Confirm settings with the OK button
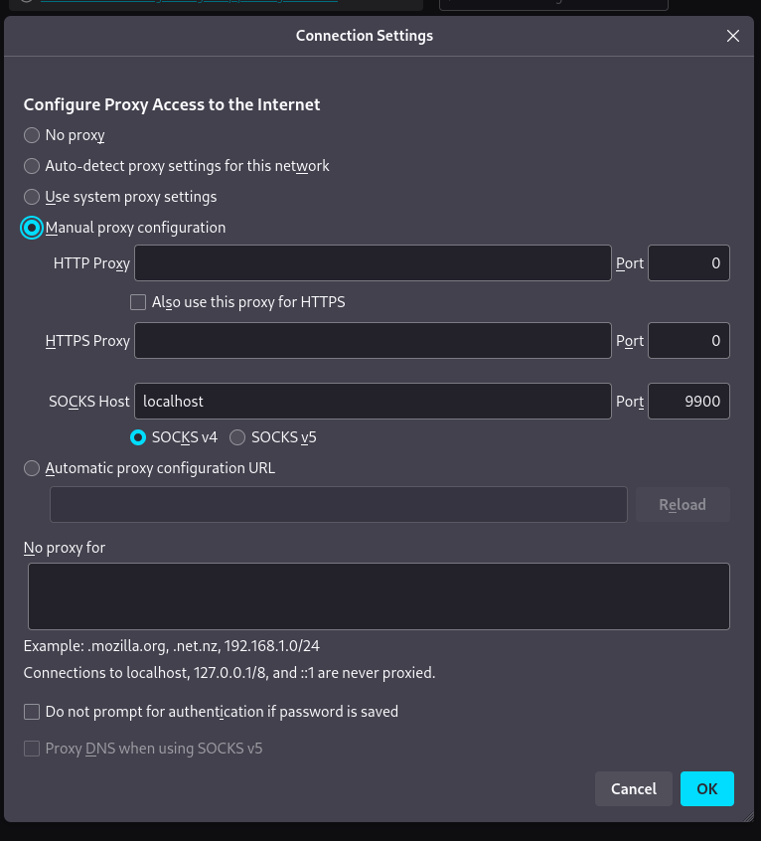 click(x=706, y=788)
